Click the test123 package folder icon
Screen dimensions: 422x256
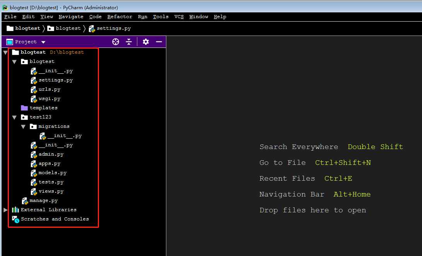tap(24, 117)
